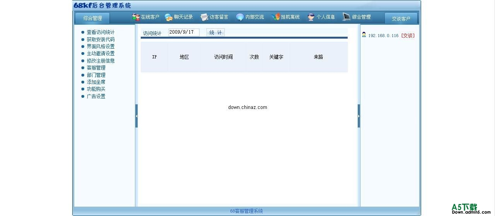
Task: Go to 聊天记录 menu label
Action: click(x=183, y=17)
